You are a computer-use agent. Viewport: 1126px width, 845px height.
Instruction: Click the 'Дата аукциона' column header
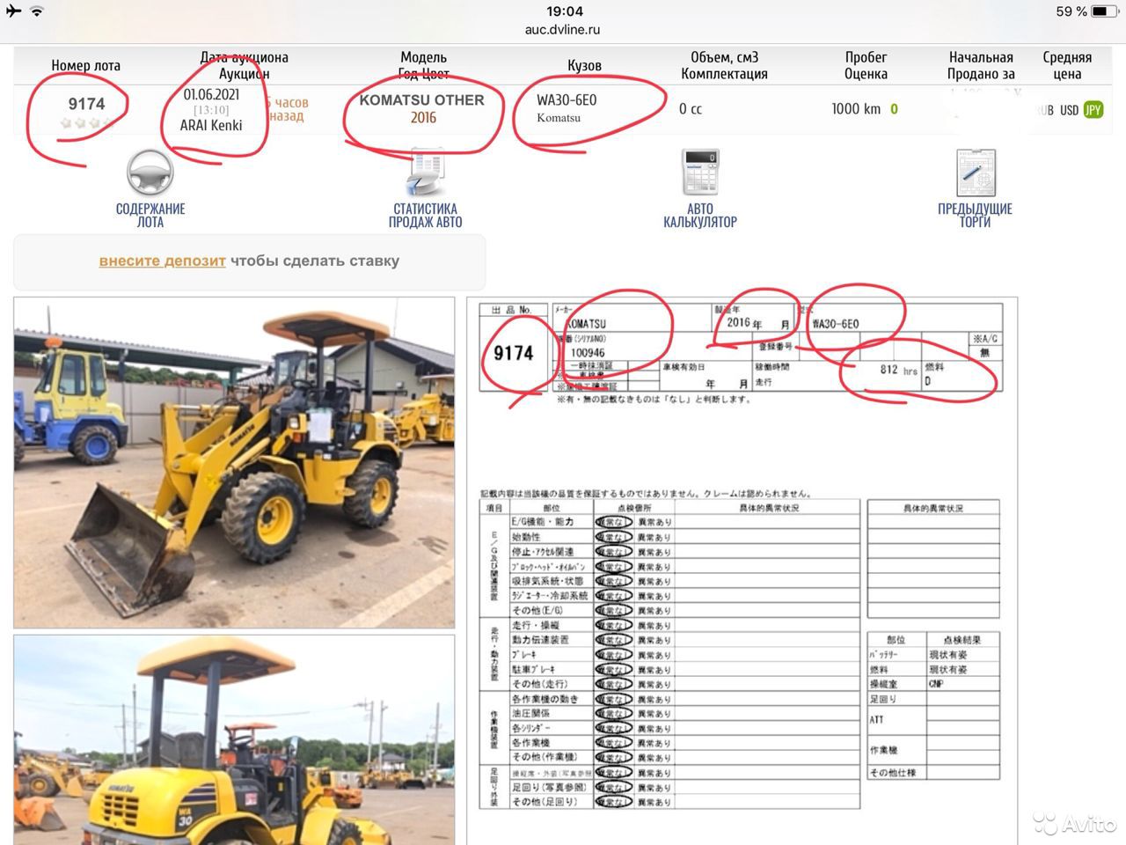coord(245,57)
